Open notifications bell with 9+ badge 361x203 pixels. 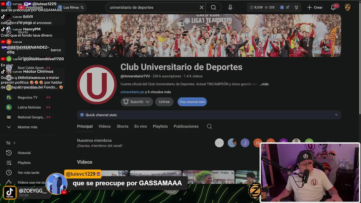click(x=333, y=7)
